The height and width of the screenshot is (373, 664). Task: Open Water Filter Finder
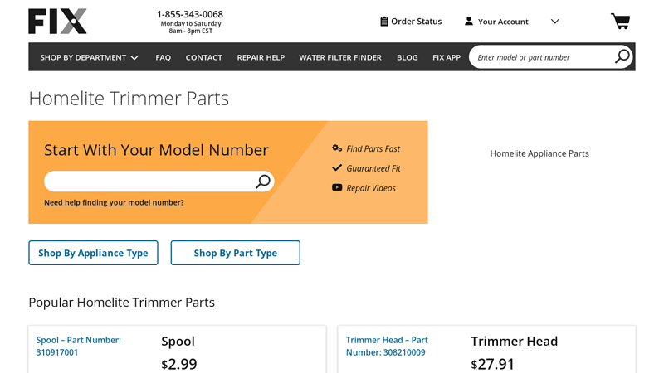340,57
